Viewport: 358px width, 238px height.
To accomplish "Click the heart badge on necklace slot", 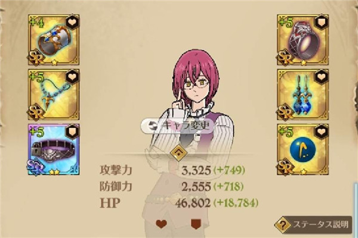I will click(x=73, y=77).
